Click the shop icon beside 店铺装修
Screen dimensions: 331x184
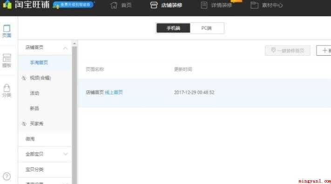point(154,5)
